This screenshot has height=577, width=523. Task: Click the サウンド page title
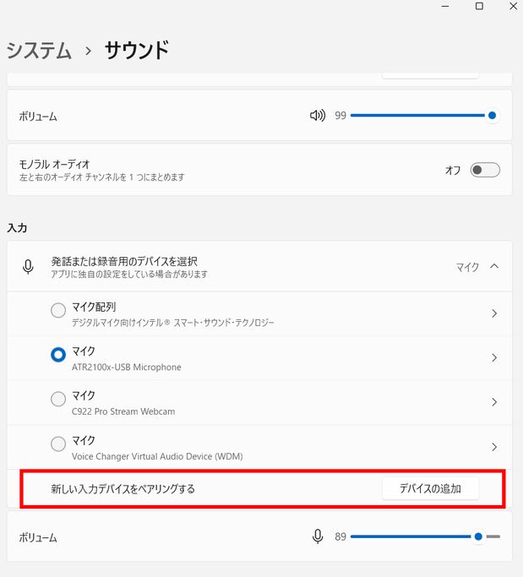(x=137, y=50)
